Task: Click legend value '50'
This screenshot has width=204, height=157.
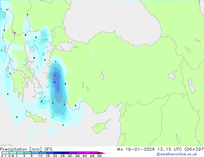Action: [99, 156]
